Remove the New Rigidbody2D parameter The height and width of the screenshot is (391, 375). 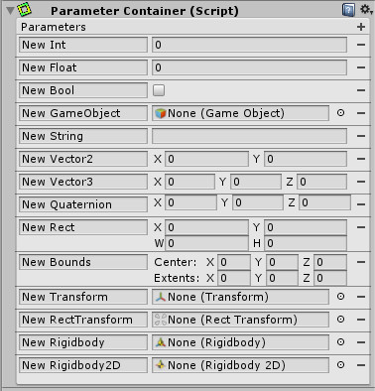coord(361,365)
